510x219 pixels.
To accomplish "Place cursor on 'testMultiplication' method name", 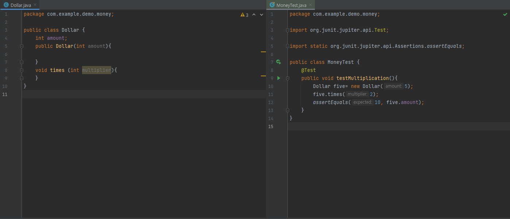I will tap(363, 78).
